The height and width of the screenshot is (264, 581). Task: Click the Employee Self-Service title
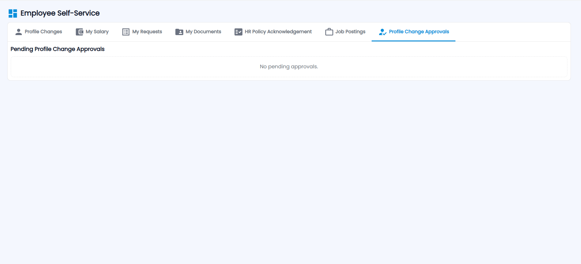[60, 13]
